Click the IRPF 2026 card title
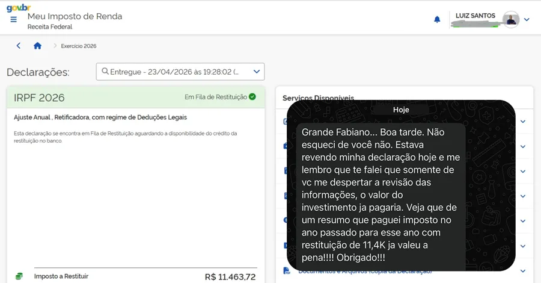 (x=39, y=98)
